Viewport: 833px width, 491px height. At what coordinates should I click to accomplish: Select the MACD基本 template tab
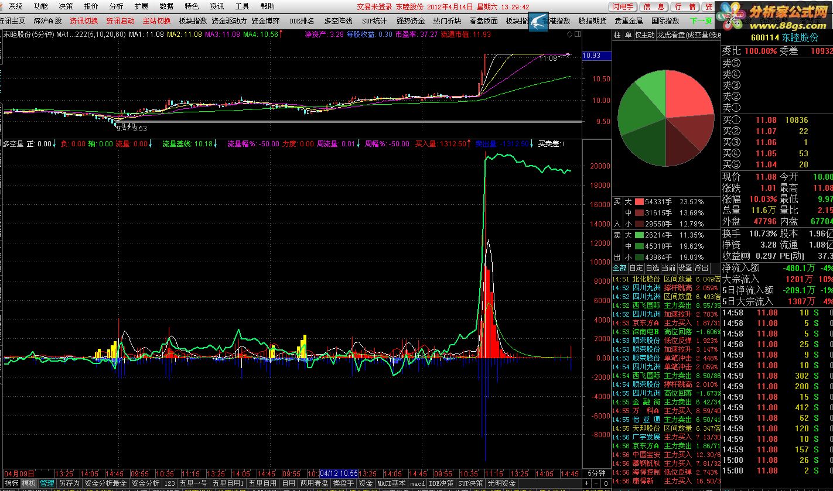391,483
